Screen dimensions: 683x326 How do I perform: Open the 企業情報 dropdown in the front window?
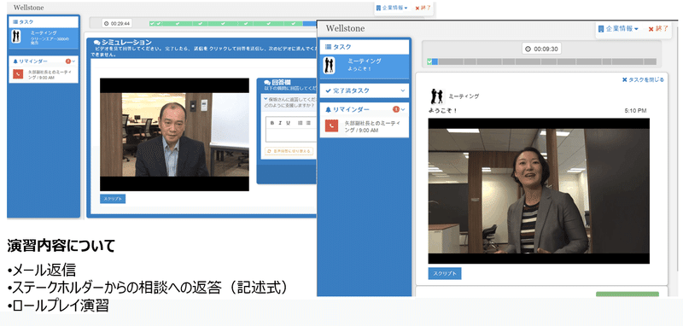618,29
